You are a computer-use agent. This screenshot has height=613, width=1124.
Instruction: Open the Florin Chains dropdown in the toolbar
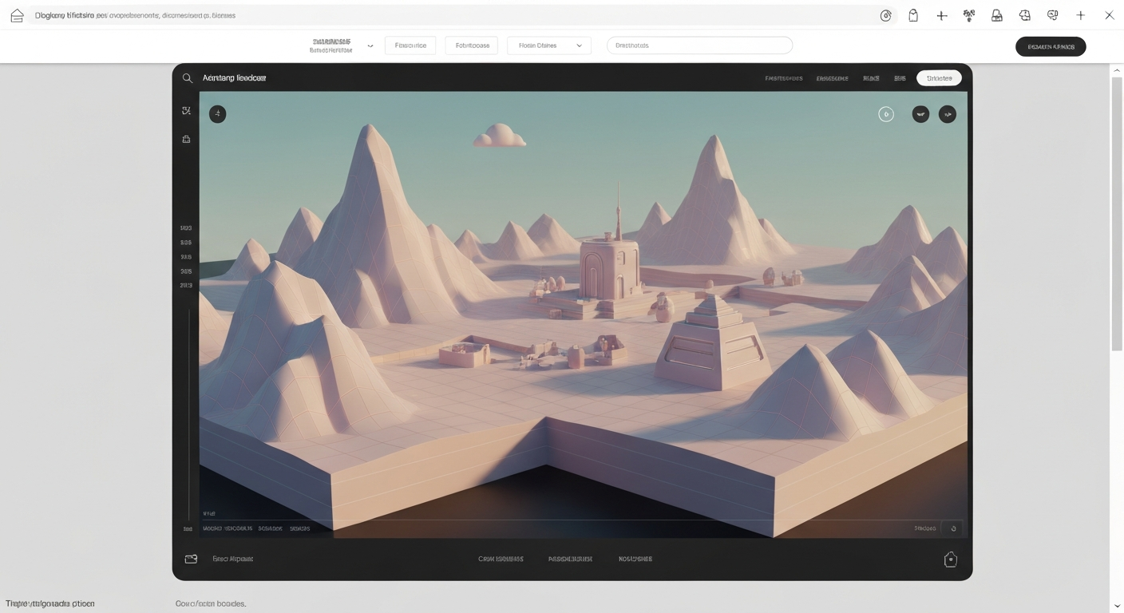pyautogui.click(x=548, y=45)
